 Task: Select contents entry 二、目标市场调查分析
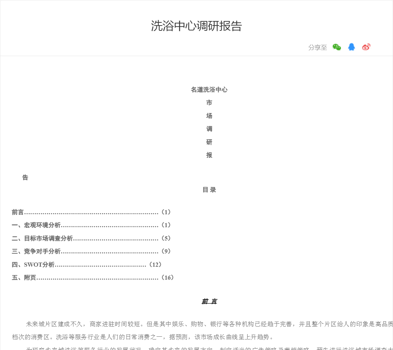click(x=91, y=238)
